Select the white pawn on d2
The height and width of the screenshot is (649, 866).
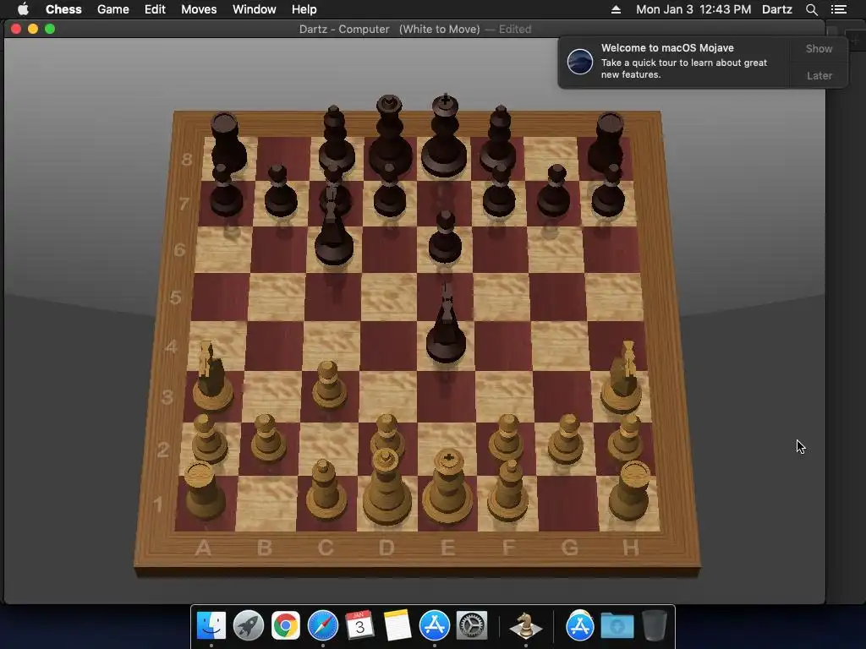coord(387,434)
